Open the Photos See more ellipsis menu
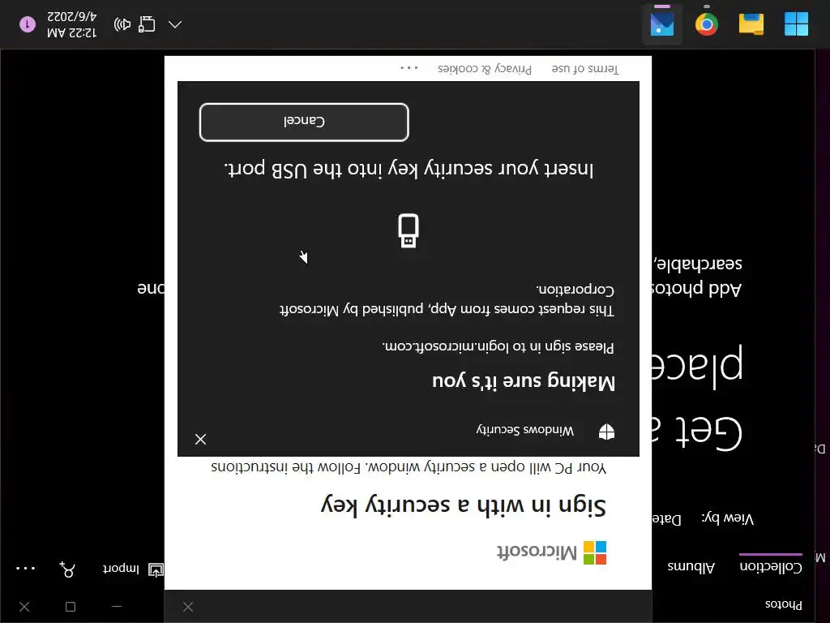The width and height of the screenshot is (830, 623). (25, 569)
